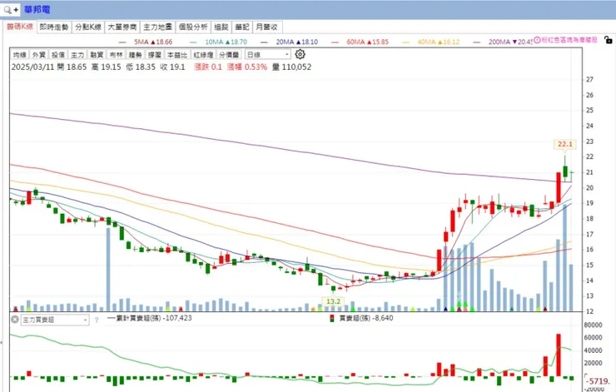Toggle the 撐壓 support-resistance button
Viewport: 616px width, 392px height.
coord(154,55)
